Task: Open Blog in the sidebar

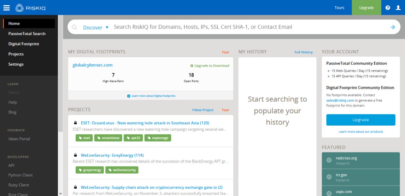Action: (x=12, y=112)
